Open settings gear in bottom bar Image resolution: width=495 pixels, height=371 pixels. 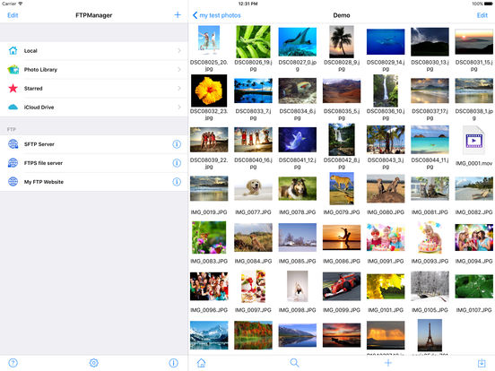coord(94,363)
